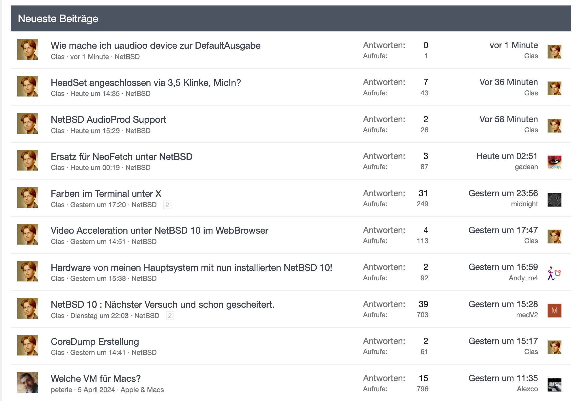Click 'Gestern um 11:35' last post time
Image resolution: width=575 pixels, height=401 pixels.
pos(503,378)
